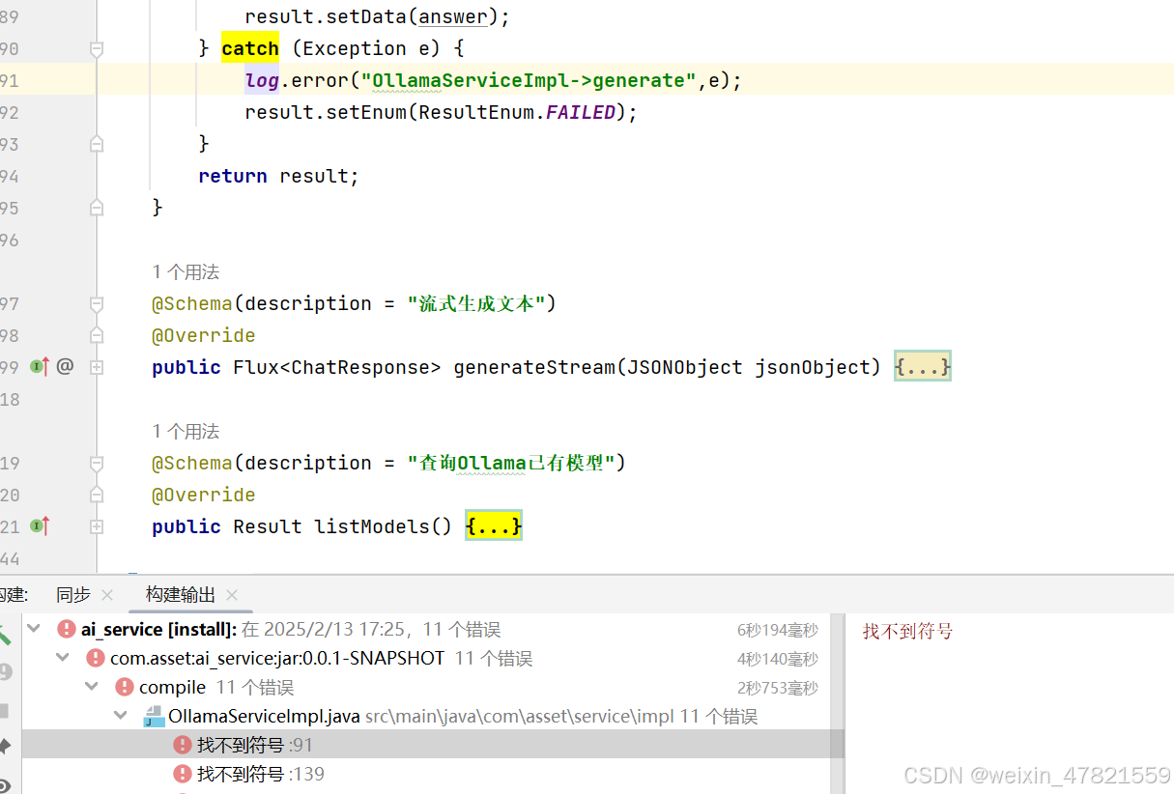
Task: Close the 同步 tab
Action: (106, 595)
